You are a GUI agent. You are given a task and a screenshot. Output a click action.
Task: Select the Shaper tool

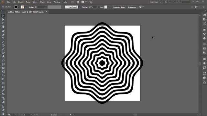point(3,53)
